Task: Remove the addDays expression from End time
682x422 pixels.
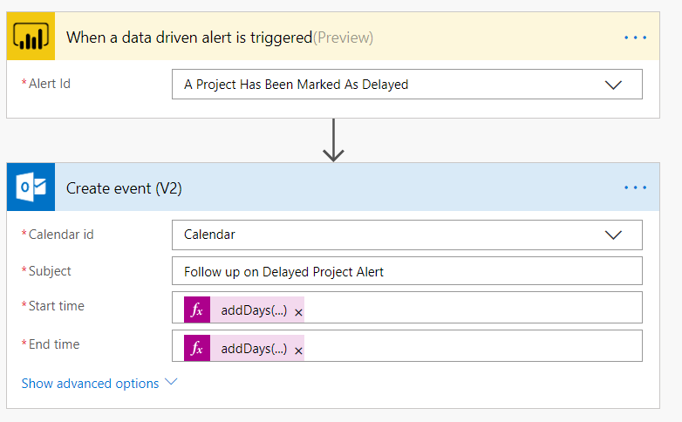Action: point(298,351)
